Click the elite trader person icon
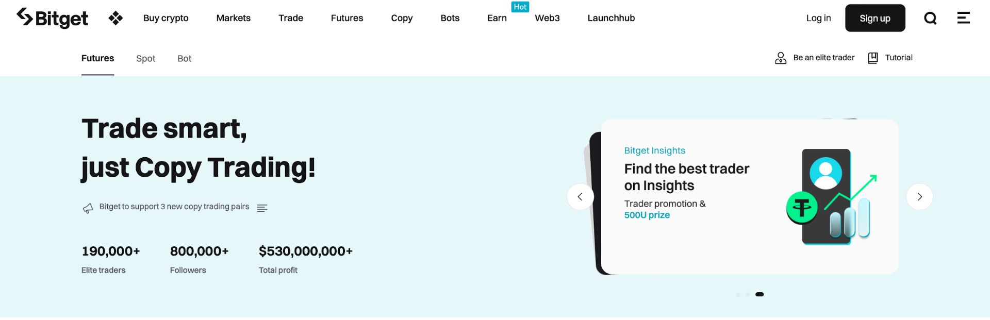990x320 pixels. coord(781,58)
